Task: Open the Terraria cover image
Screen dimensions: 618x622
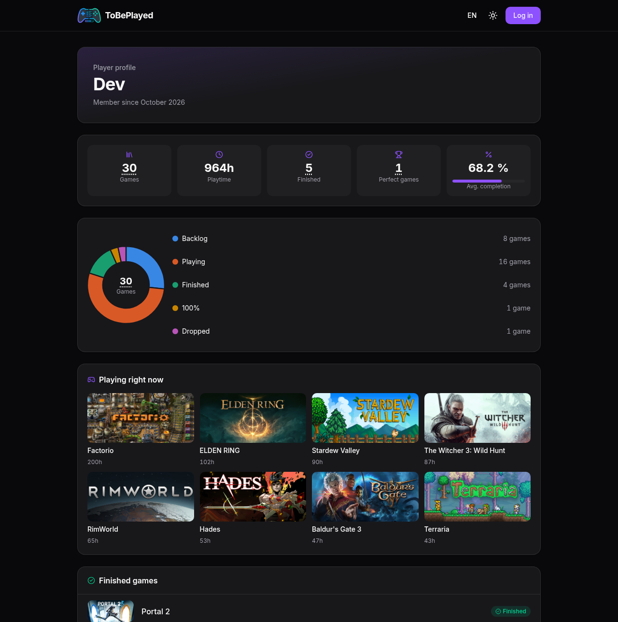Action: tap(478, 496)
